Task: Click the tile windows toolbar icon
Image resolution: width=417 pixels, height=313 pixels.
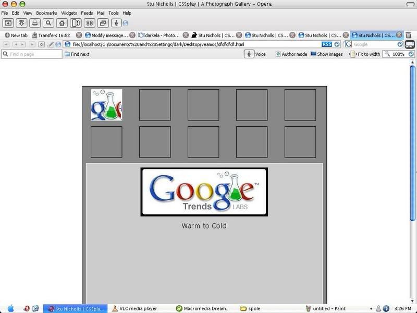Action: (x=89, y=23)
